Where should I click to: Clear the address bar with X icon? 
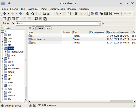[x=13, y=23]
